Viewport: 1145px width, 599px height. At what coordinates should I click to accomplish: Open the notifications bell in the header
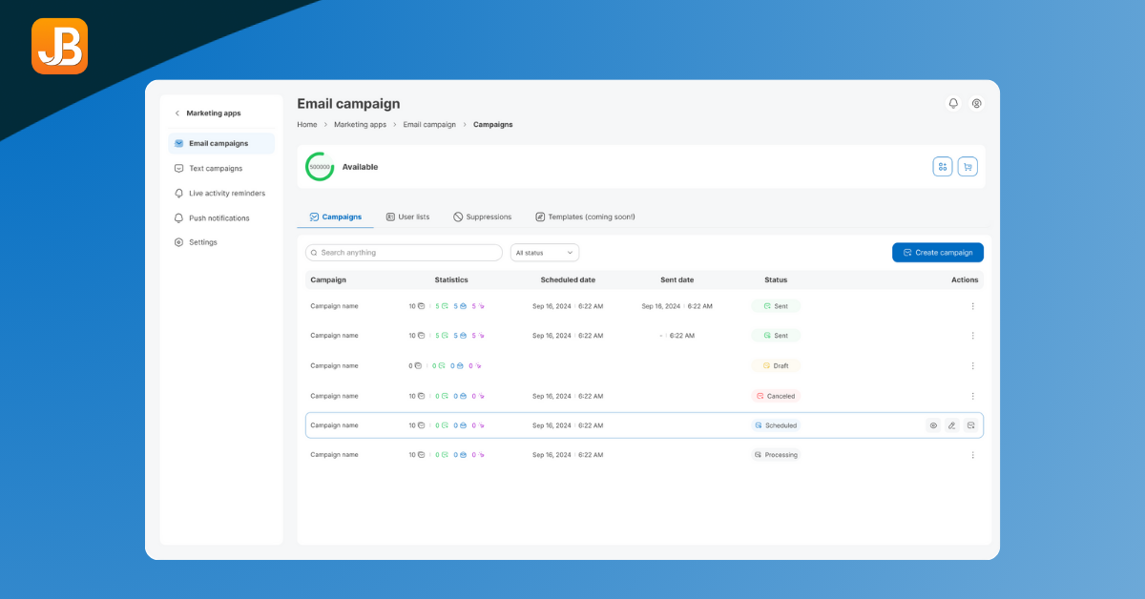(952, 103)
